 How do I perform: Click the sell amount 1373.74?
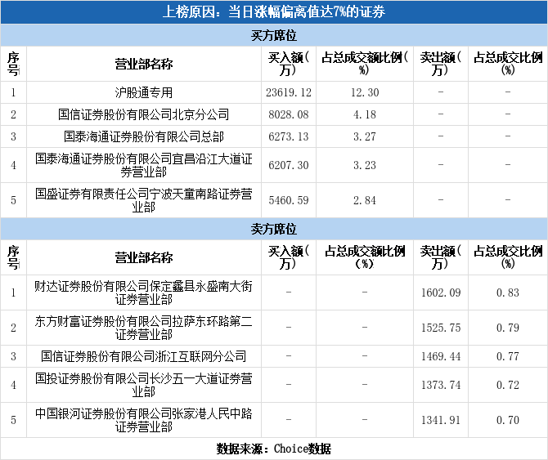(441, 385)
